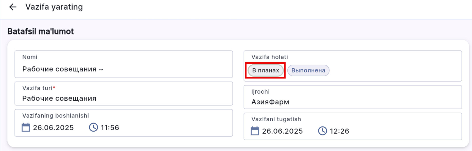Edit the end time 12:26

pos(339,131)
